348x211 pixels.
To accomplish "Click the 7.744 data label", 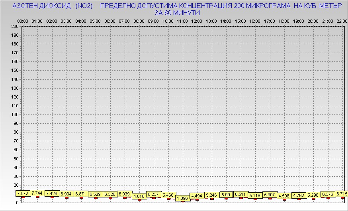I will pyautogui.click(x=37, y=193).
